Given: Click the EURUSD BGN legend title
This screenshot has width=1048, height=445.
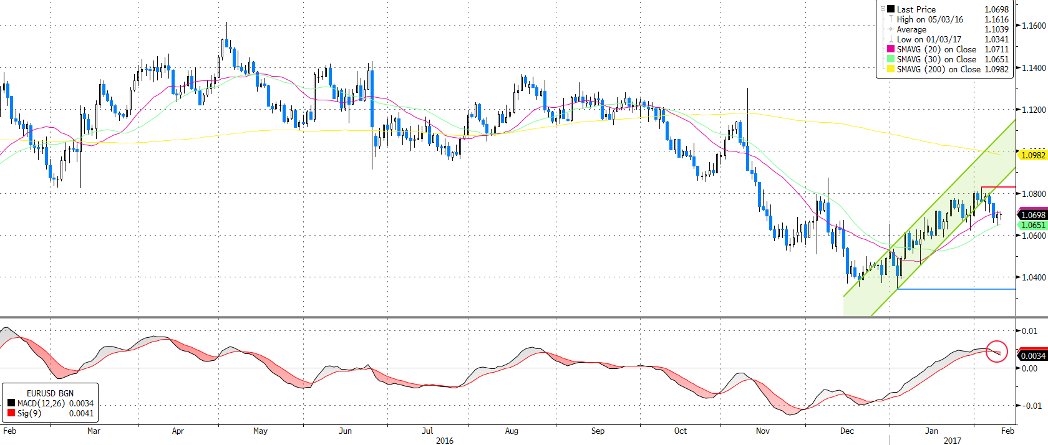Looking at the screenshot, I should [50, 393].
